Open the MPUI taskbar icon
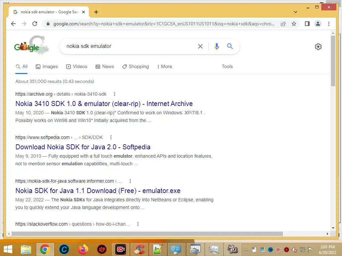Viewport: 342px width, 256px height. 232,249
